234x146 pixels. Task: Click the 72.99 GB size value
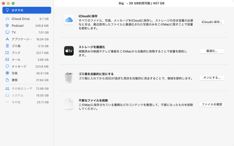click(x=42, y=89)
